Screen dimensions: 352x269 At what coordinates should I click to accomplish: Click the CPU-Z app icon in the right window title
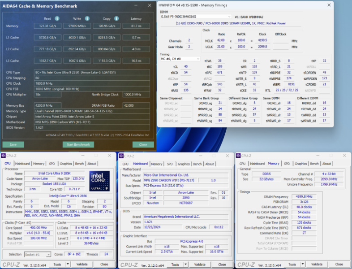click(x=238, y=156)
